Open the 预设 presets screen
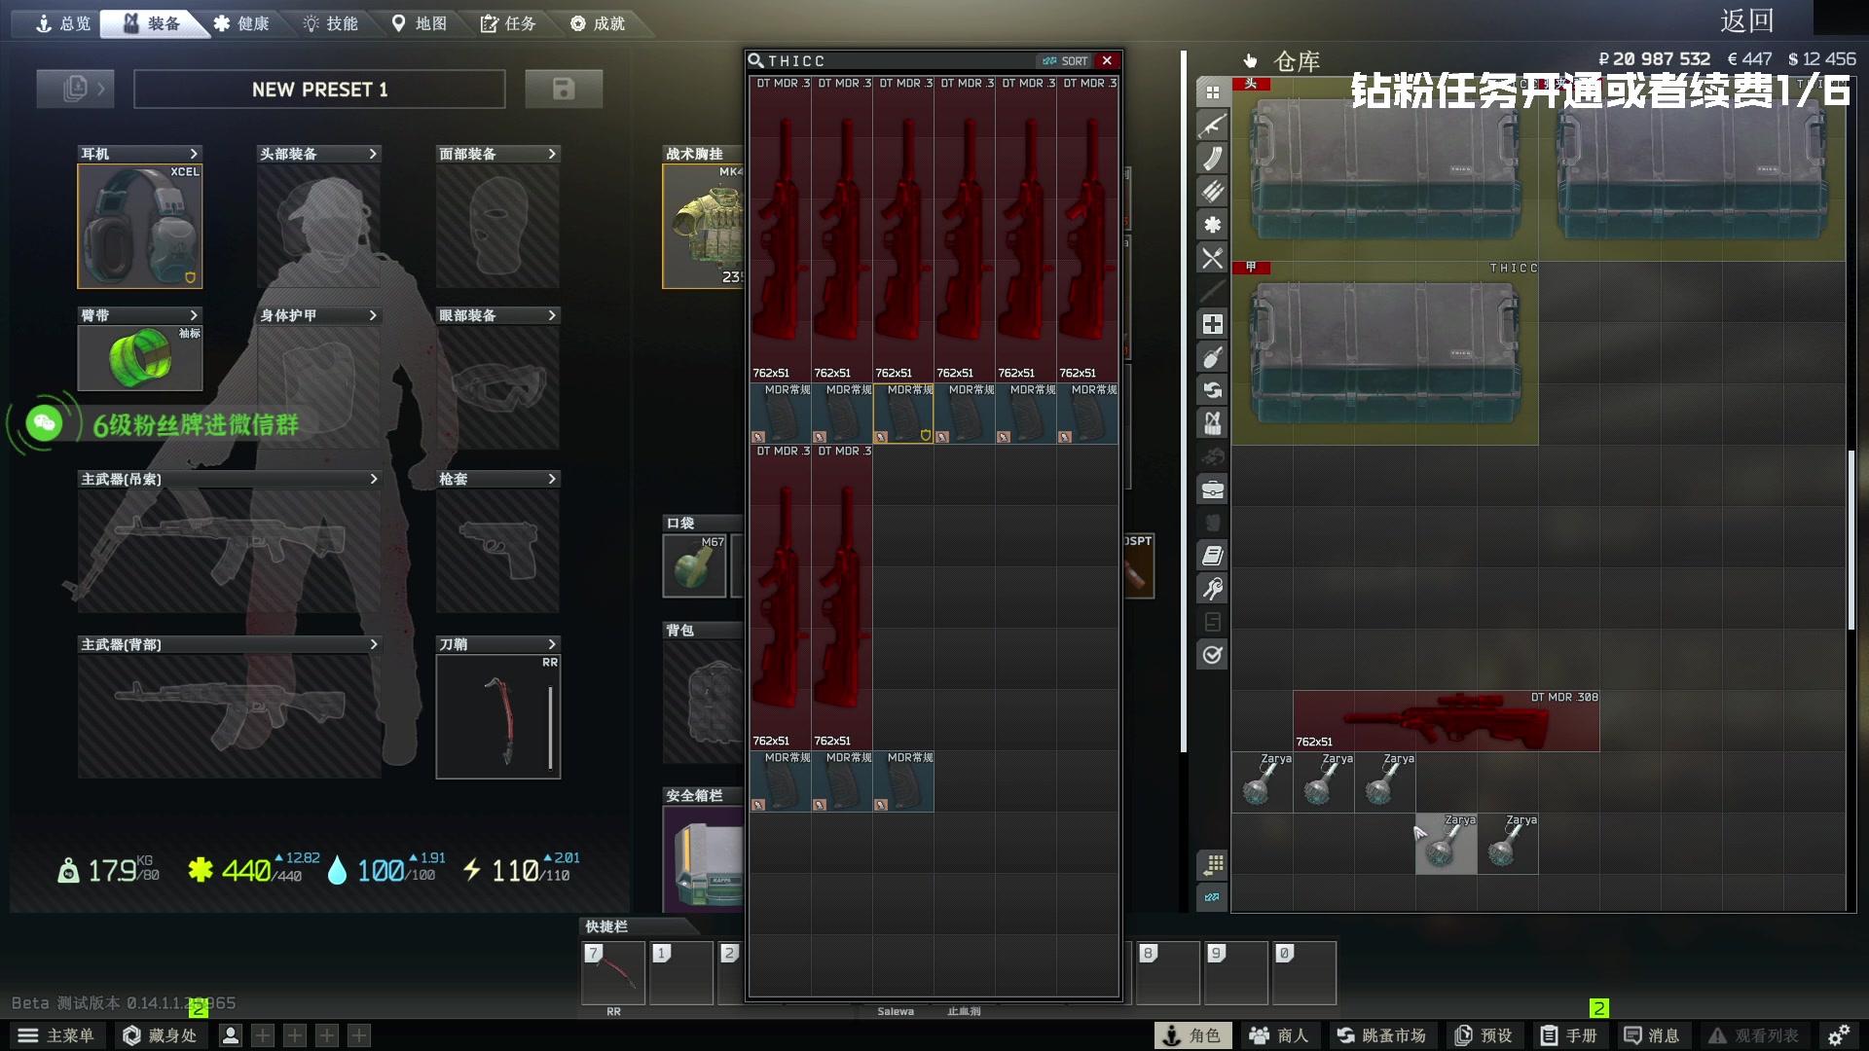1869x1051 pixels. click(x=1483, y=1035)
